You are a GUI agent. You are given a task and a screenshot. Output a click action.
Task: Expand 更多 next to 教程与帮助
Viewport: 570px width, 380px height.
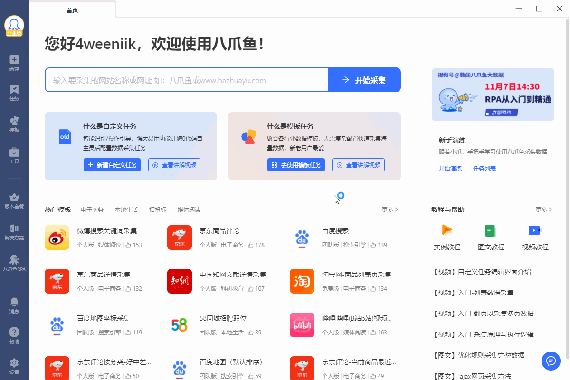[544, 209]
